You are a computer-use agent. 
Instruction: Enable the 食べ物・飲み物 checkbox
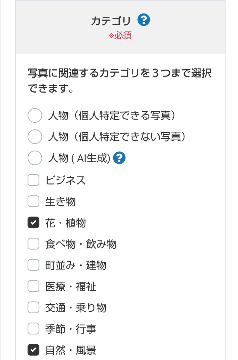(34, 244)
